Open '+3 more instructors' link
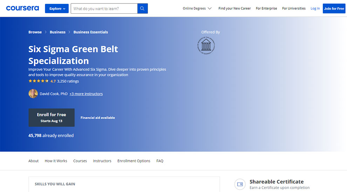Image resolution: width=347 pixels, height=192 pixels. tap(86, 94)
